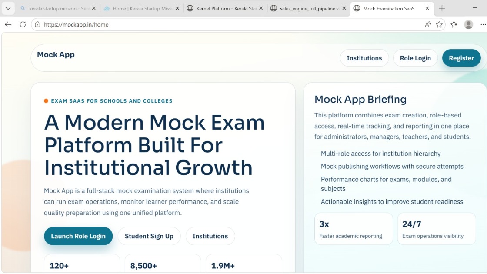Click the Launch Role Login button
This screenshot has width=487, height=274.
click(x=78, y=236)
